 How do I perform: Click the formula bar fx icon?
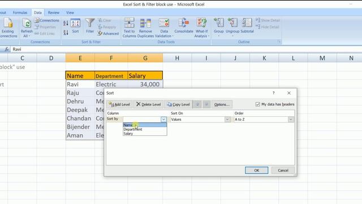(x=7, y=49)
